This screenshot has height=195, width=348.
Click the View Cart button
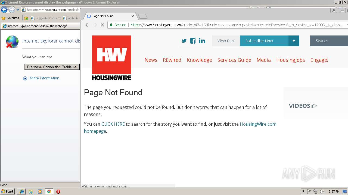(x=226, y=41)
